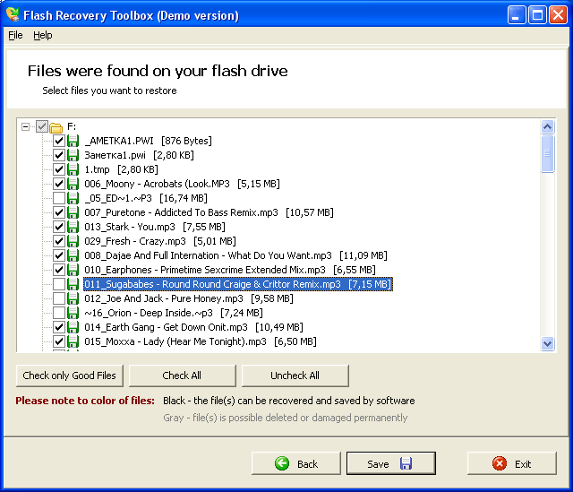This screenshot has height=492, width=573.
Task: Select 011_Sugababes - Round Round row
Action: [x=238, y=284]
